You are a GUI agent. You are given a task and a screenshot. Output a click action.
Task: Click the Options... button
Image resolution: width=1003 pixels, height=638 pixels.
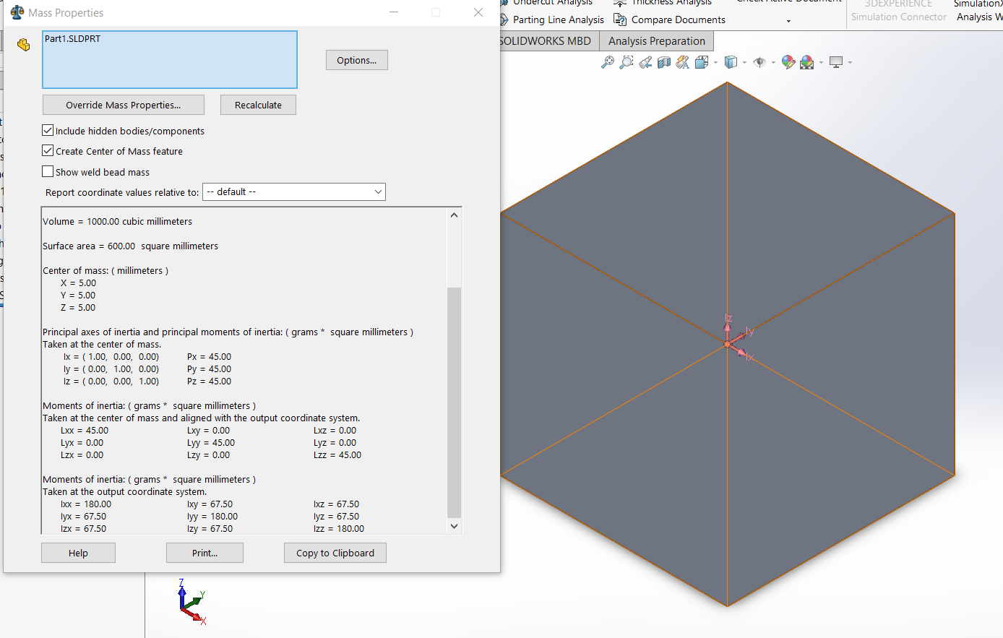357,60
